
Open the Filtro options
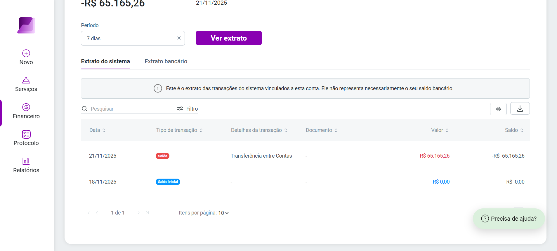(x=188, y=109)
